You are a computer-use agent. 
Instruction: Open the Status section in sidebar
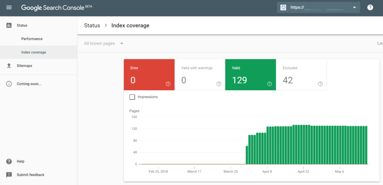click(39, 25)
